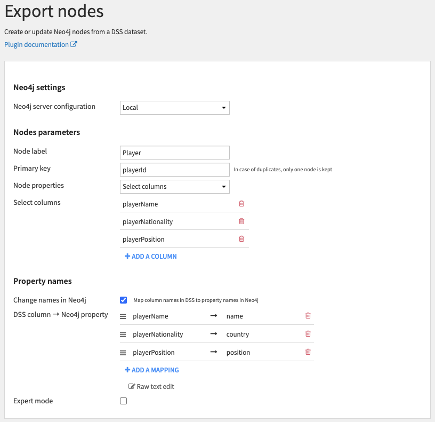The image size is (435, 422).
Task: Delete the playerName column row
Action: [241, 204]
